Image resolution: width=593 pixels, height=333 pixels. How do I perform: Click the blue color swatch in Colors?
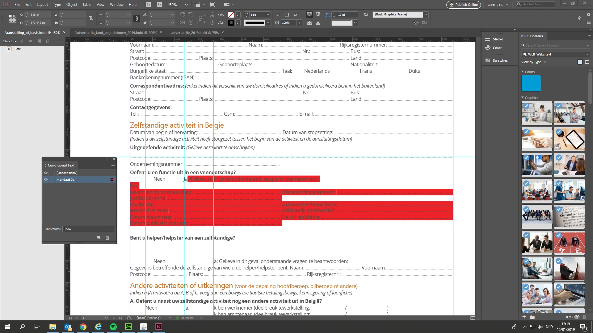point(531,83)
